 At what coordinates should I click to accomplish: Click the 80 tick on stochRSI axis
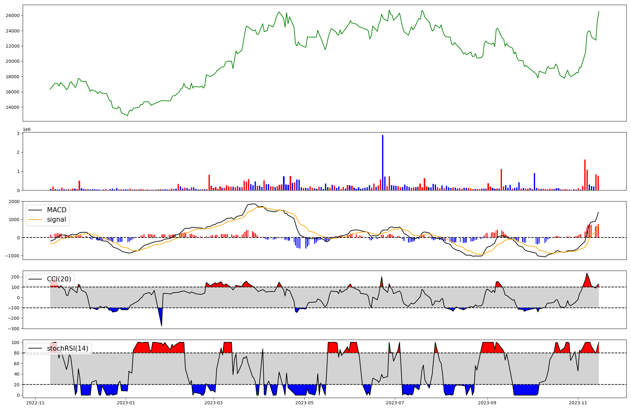(17, 353)
